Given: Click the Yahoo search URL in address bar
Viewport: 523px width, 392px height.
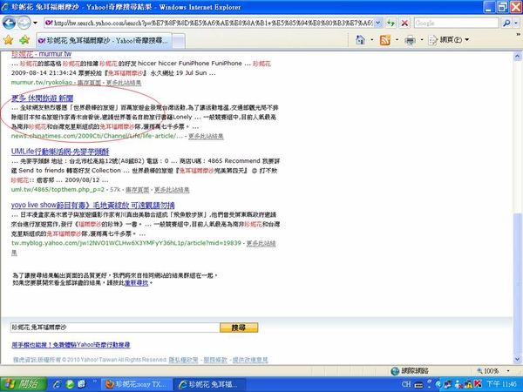Looking at the screenshot, I should 214,23.
